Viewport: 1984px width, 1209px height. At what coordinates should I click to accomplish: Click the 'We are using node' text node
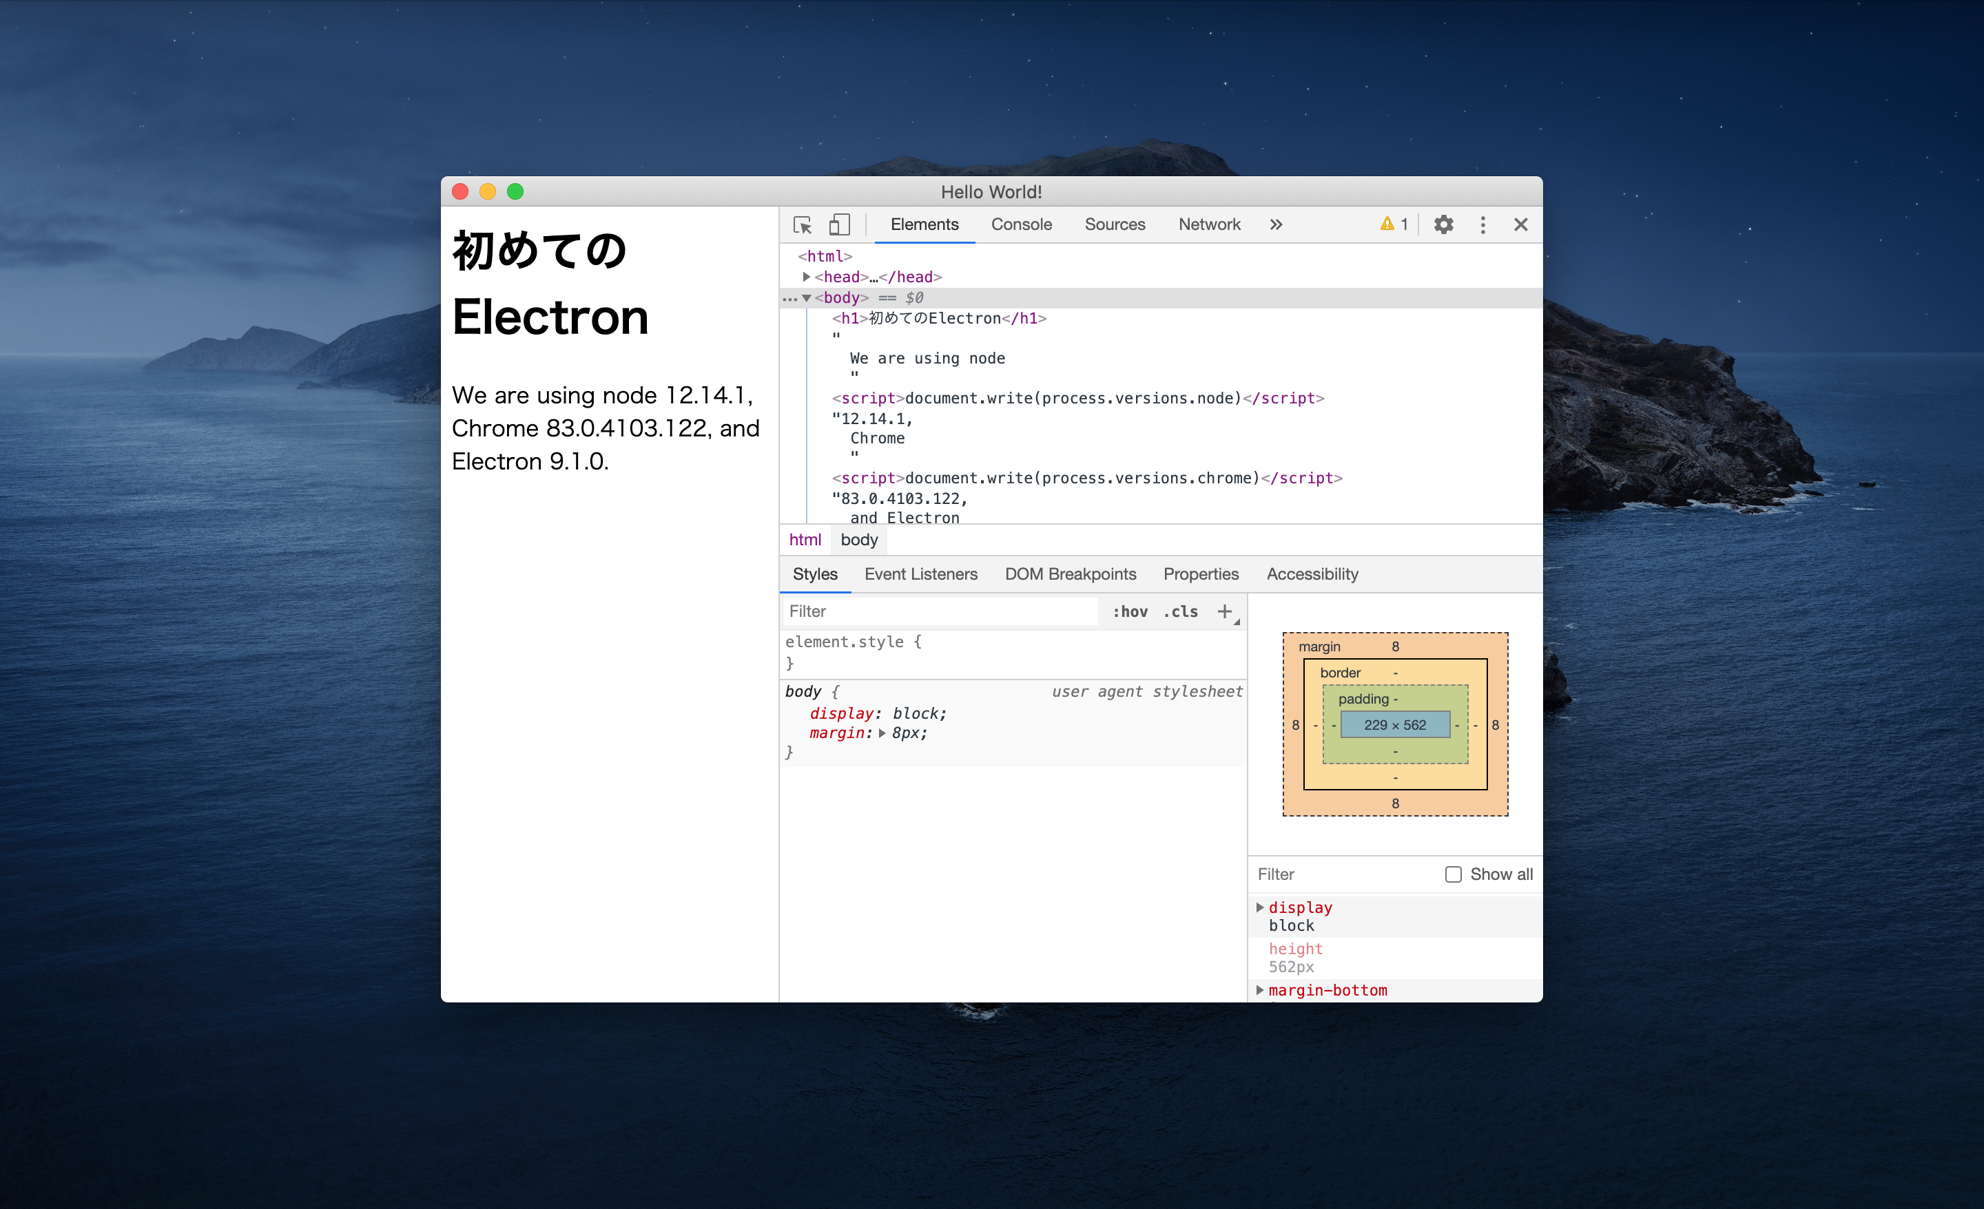(927, 358)
